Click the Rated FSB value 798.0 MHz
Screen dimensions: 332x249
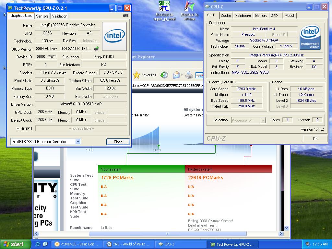tap(246, 106)
